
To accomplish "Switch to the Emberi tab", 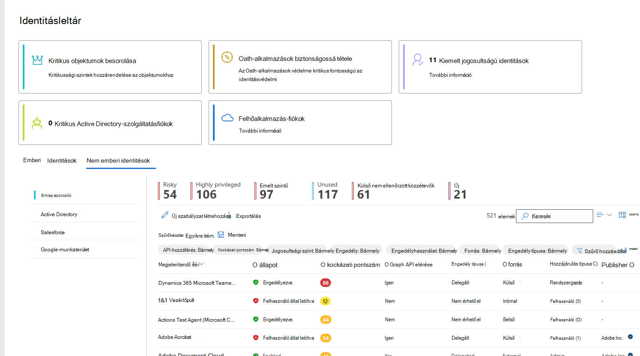I will (32, 160).
